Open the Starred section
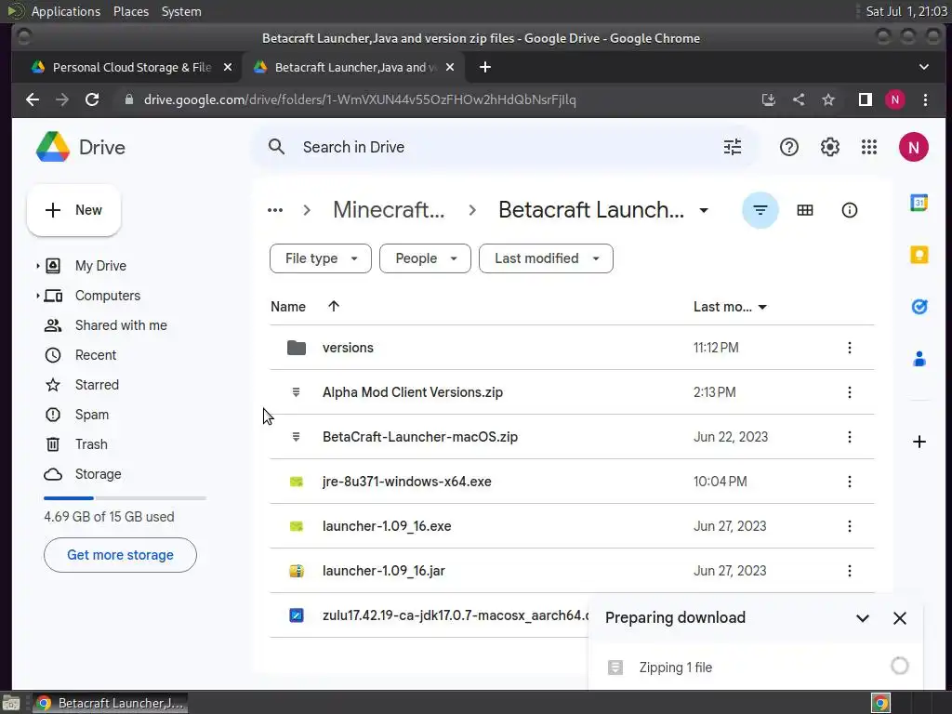This screenshot has width=952, height=714. tap(97, 385)
